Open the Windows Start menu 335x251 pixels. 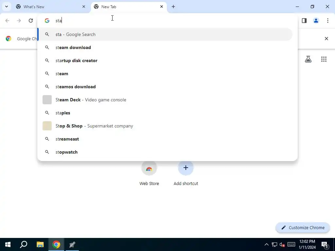click(8, 244)
